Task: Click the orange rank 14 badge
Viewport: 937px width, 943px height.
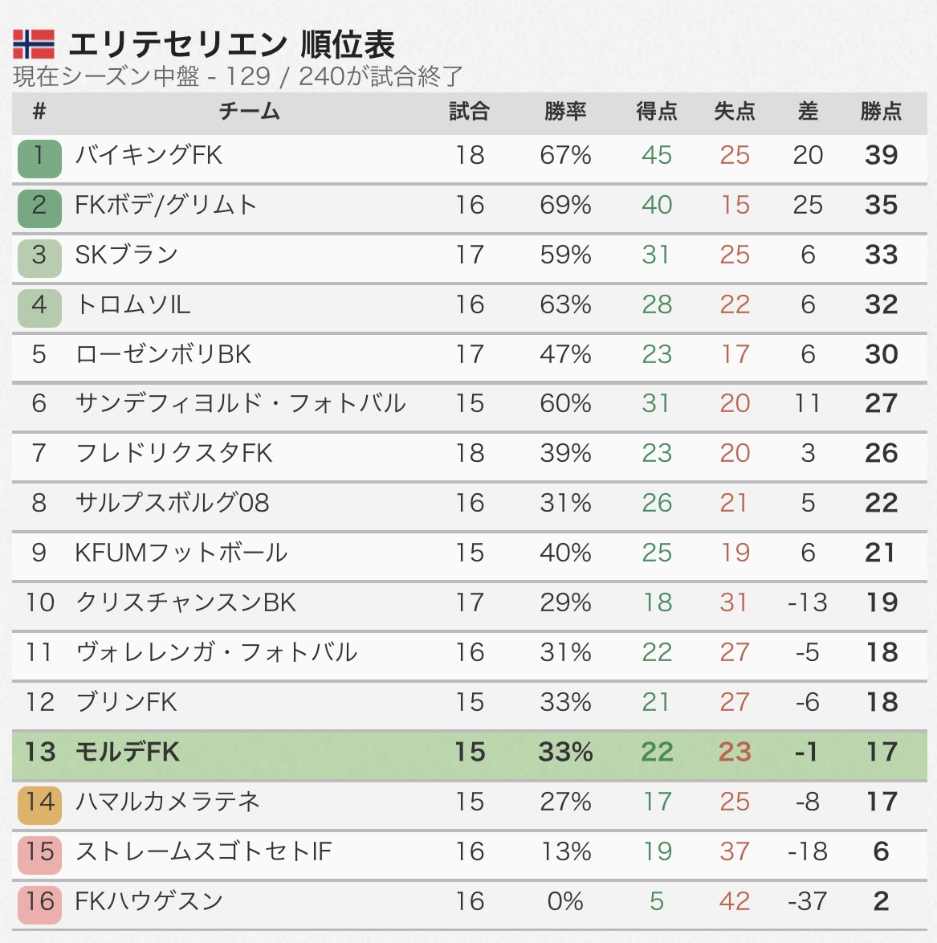Action: [x=39, y=804]
